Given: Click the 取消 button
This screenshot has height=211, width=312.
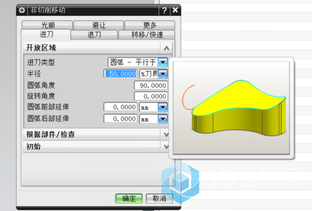Looking at the screenshot, I should pyautogui.click(x=159, y=198).
